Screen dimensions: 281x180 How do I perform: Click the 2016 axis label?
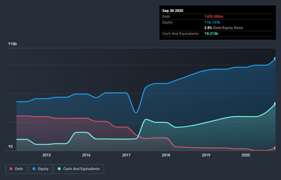click(x=86, y=155)
